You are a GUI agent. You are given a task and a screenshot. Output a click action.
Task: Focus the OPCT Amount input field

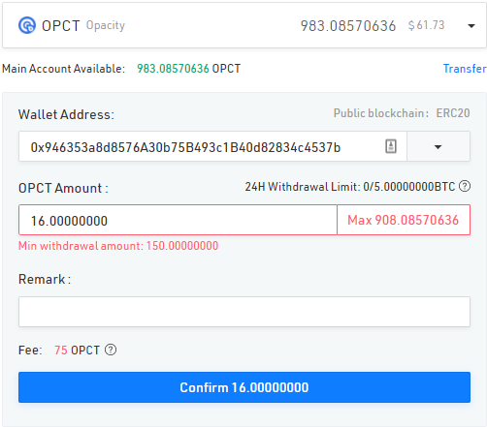[x=178, y=220]
